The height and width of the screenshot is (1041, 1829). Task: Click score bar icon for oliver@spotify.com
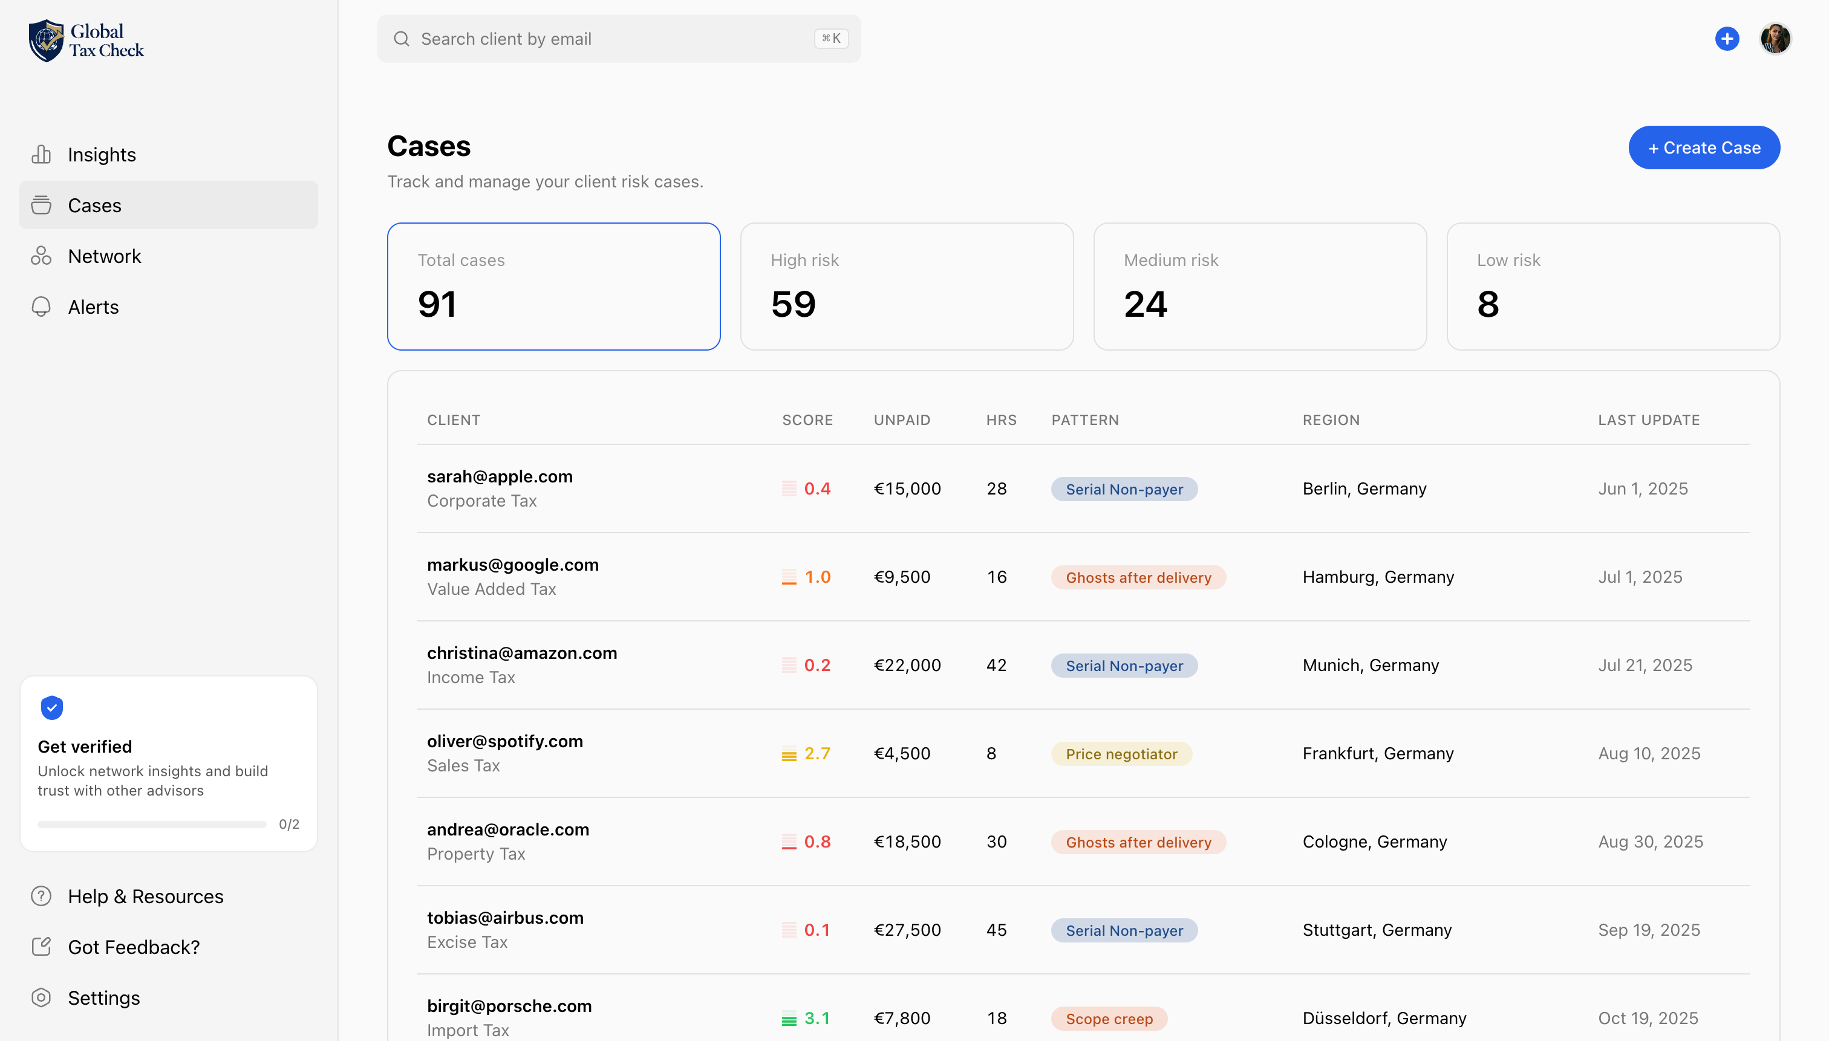click(788, 754)
